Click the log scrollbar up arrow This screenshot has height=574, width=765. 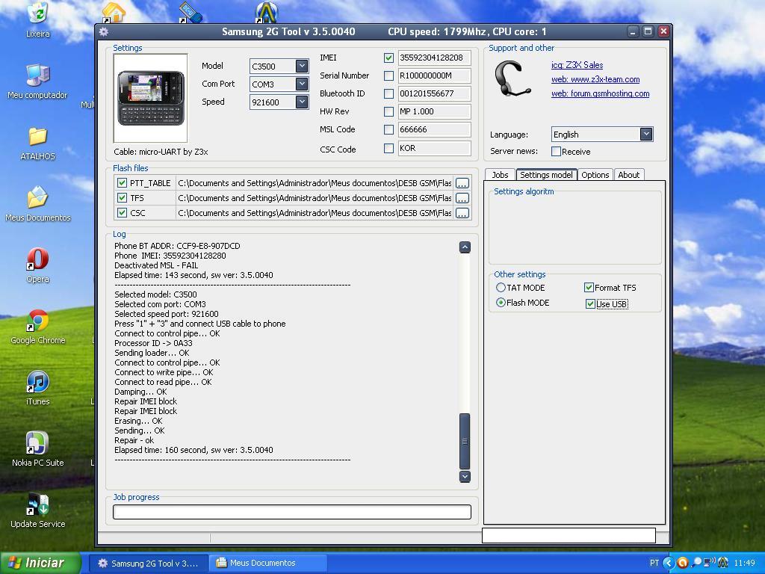tap(465, 247)
